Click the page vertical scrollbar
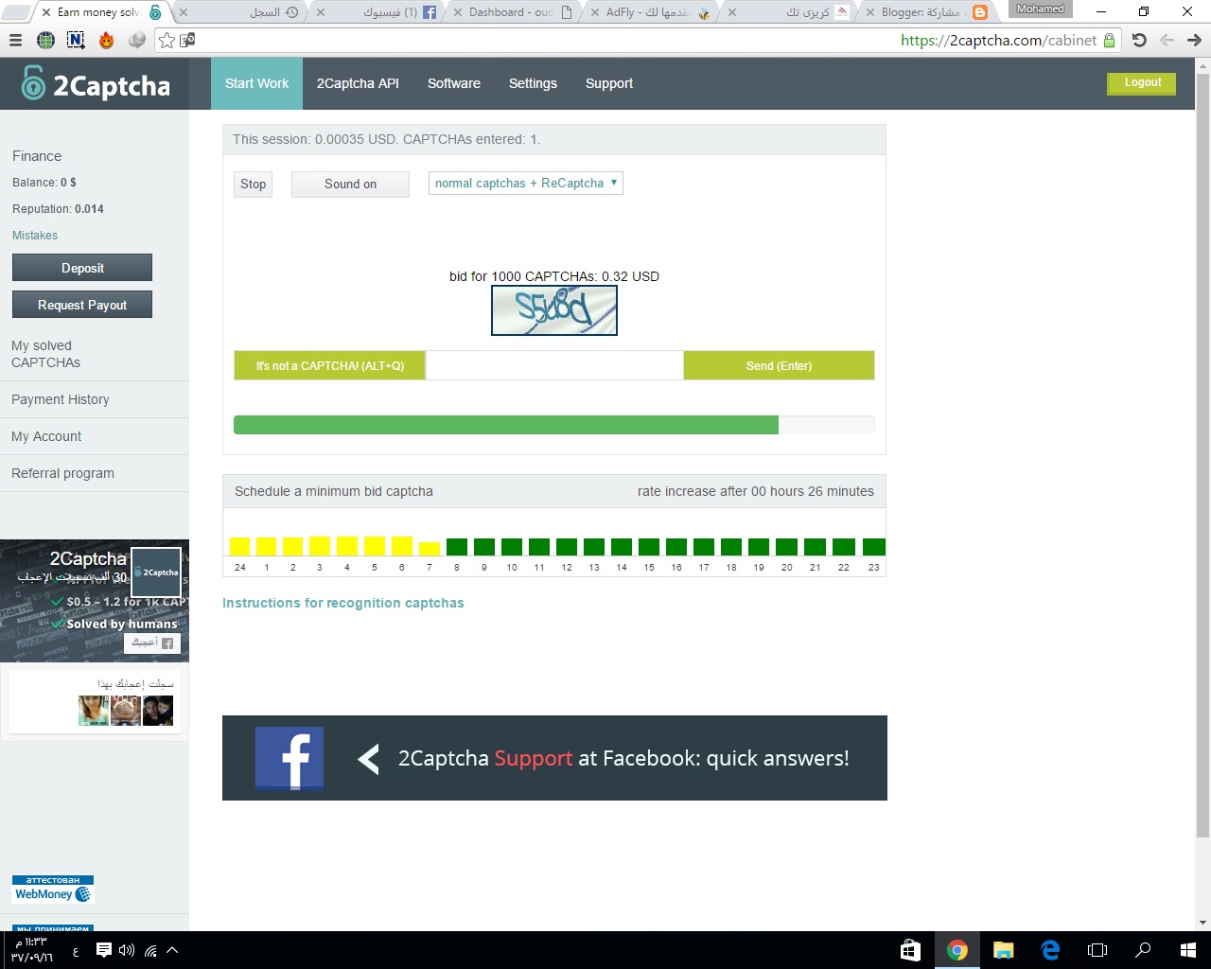This screenshot has height=969, width=1211. [1203, 454]
